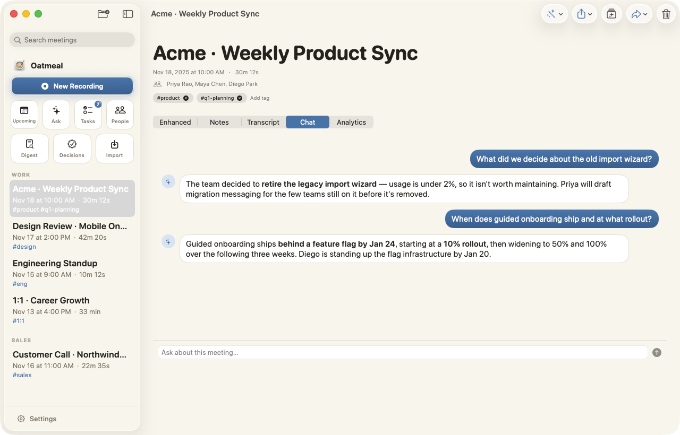
Task: Focus the Search meetings field
Action: [x=72, y=40]
